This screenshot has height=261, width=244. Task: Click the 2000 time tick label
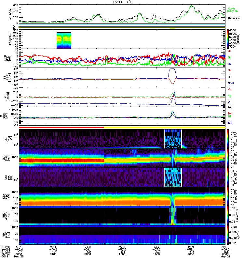click(191, 254)
